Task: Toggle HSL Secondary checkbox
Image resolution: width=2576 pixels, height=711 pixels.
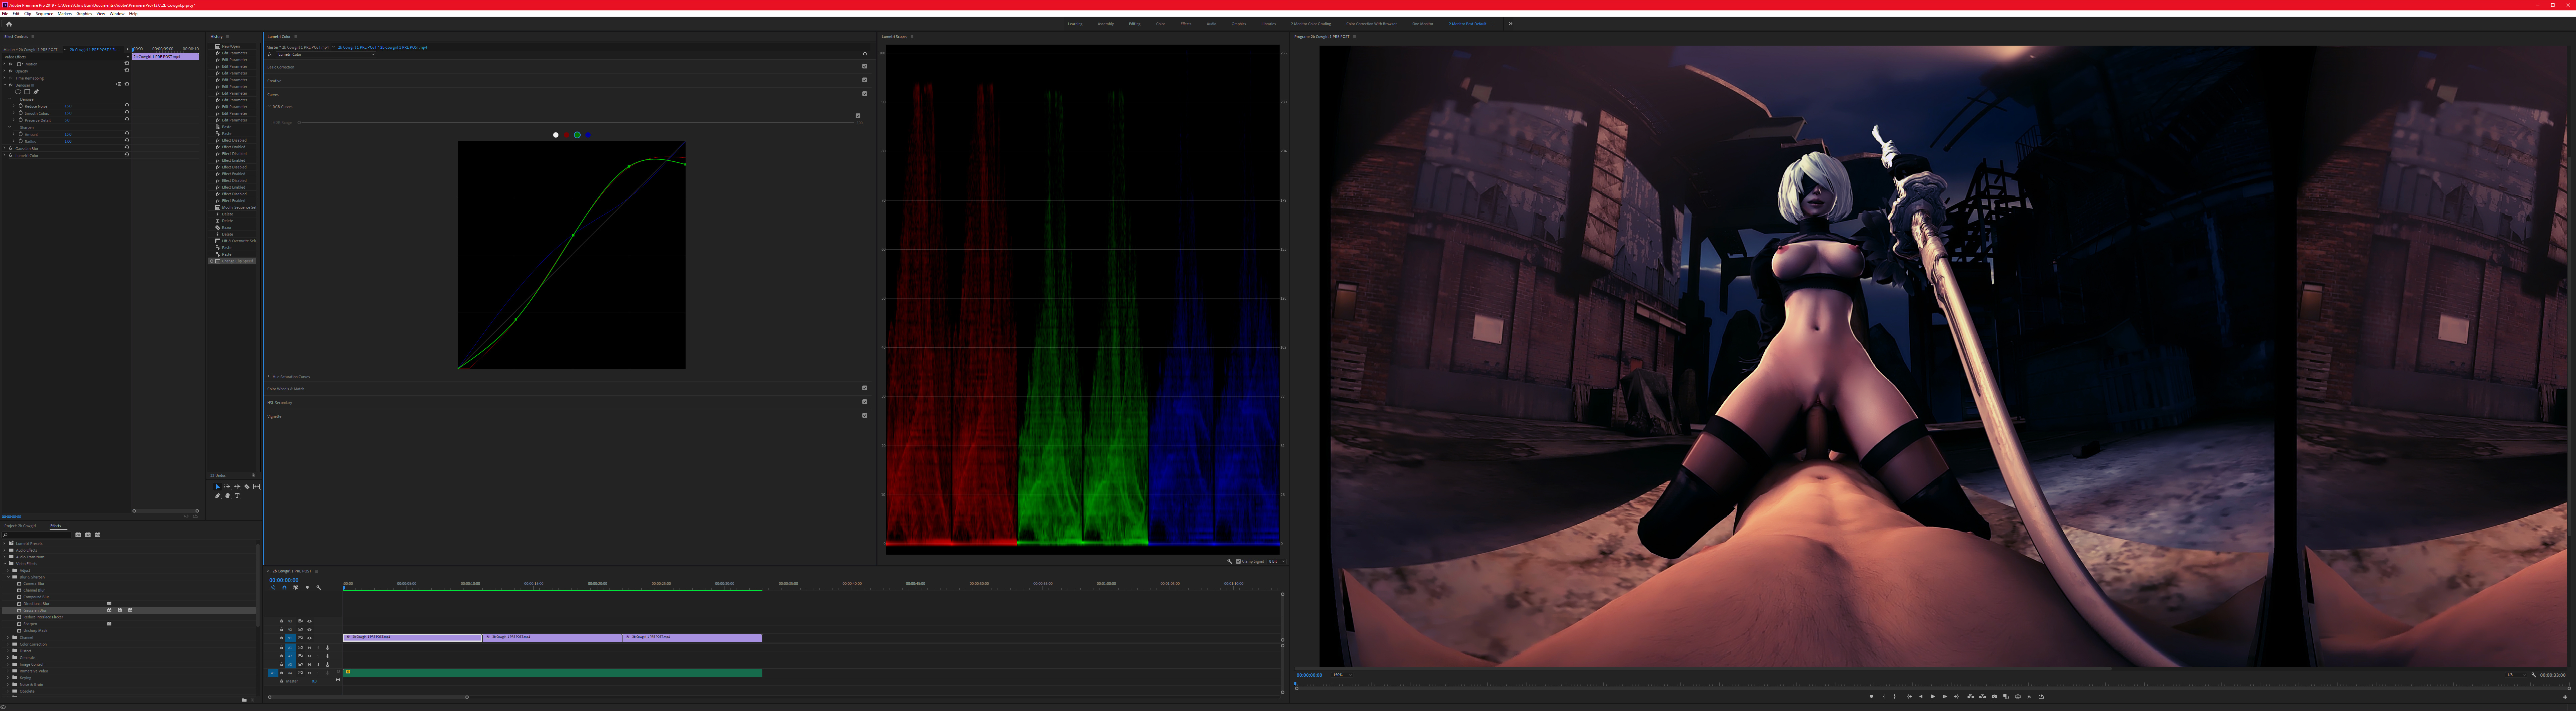Action: point(865,402)
